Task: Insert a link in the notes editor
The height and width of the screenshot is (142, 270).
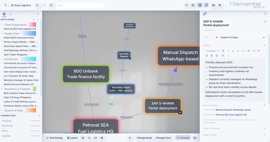Action: 223,56
